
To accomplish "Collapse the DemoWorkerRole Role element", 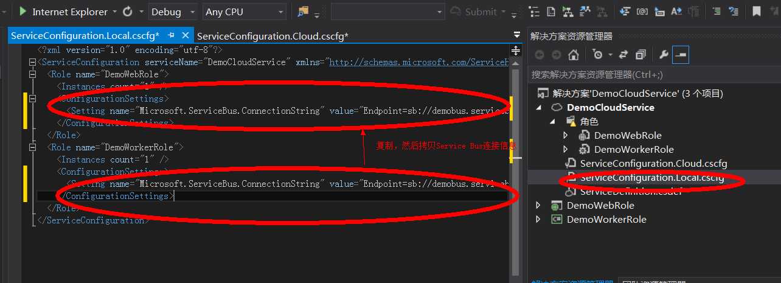I will [x=33, y=147].
